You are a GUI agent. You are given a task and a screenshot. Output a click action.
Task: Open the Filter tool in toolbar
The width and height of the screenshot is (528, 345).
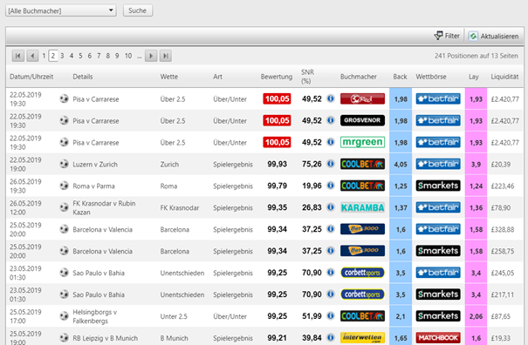447,36
